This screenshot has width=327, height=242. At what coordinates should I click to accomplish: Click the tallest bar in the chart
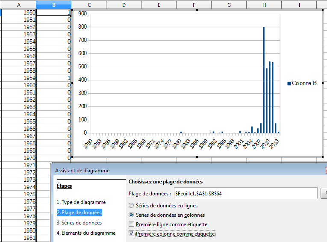pos(264,80)
